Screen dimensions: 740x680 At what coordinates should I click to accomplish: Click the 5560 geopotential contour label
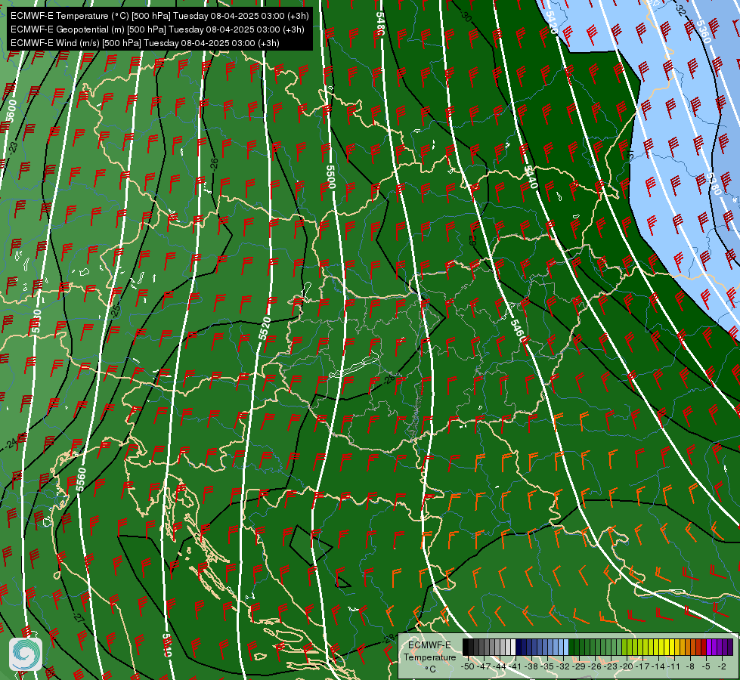[x=81, y=479]
